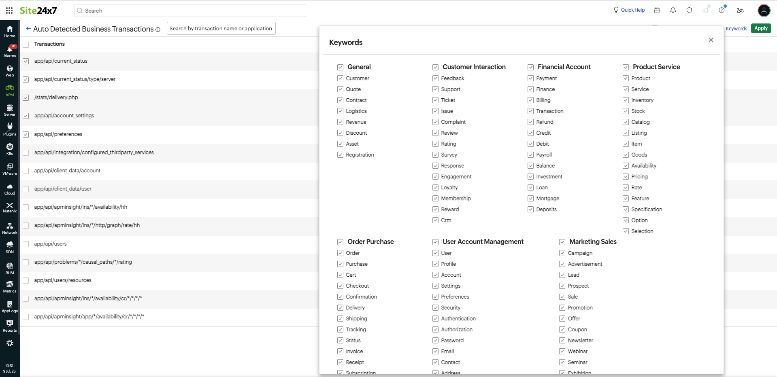The height and width of the screenshot is (377, 777).
Task: Click the Apply button
Action: tap(761, 28)
